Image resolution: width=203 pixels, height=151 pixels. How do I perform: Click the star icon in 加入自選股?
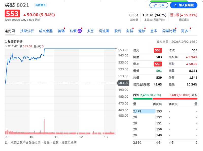pyautogui.click(x=175, y=5)
